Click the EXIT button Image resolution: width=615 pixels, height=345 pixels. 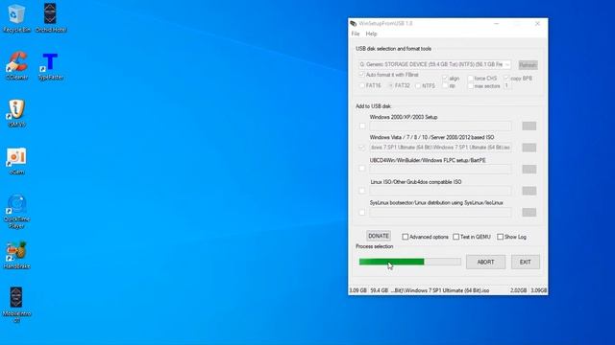point(526,262)
